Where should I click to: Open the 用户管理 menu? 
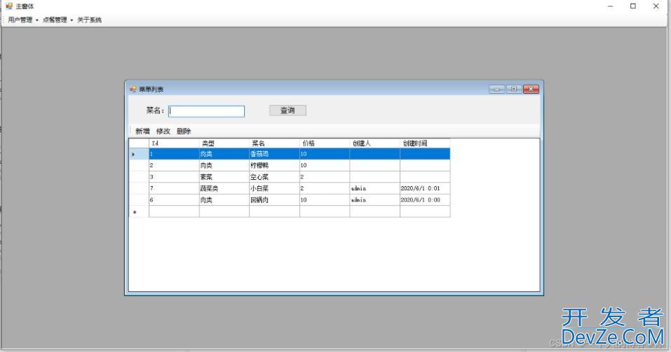tap(23, 20)
